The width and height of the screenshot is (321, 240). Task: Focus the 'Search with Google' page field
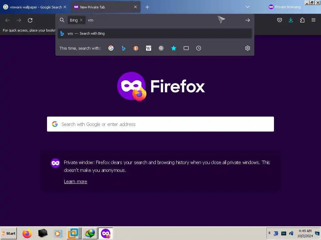point(160,124)
